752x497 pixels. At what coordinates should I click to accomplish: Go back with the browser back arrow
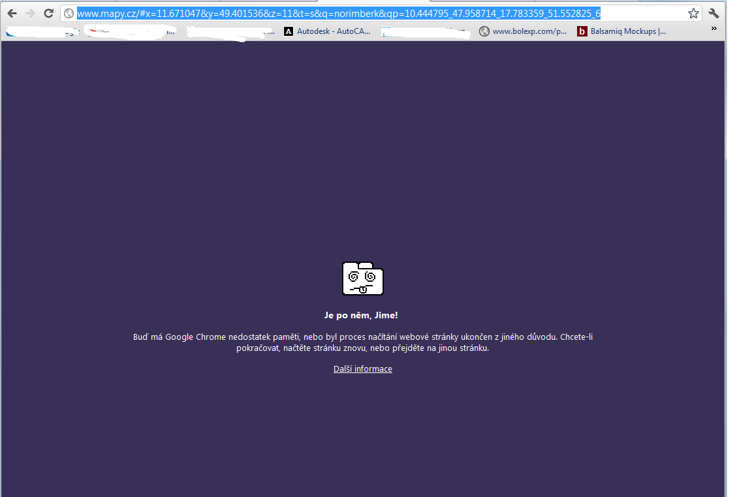[x=12, y=14]
